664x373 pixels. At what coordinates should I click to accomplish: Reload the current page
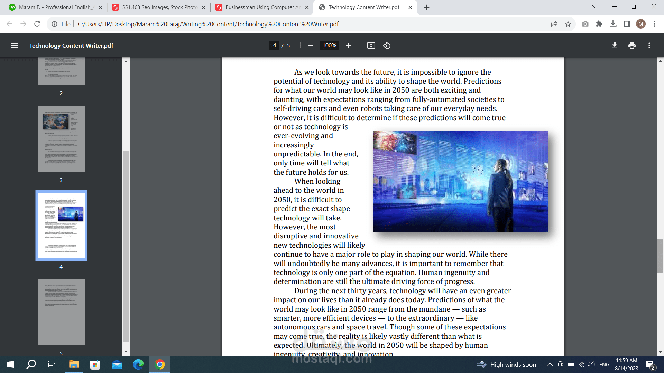pyautogui.click(x=37, y=24)
